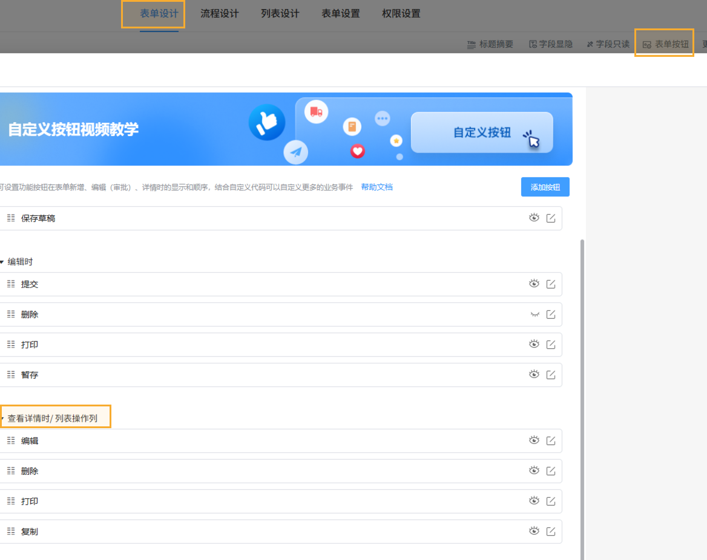Toggle visibility eye for 保存草稿
Viewport: 707px width, 560px height.
534,218
